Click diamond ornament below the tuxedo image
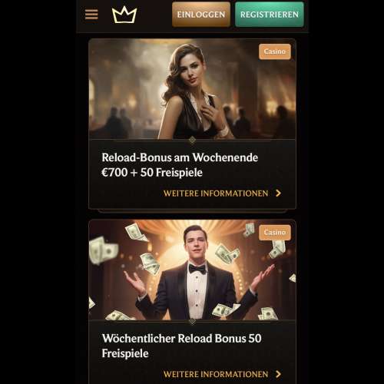384x384 pixels. [192, 321]
